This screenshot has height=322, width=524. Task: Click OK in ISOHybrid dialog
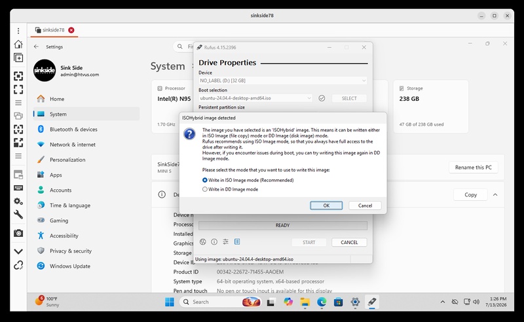[326, 206]
